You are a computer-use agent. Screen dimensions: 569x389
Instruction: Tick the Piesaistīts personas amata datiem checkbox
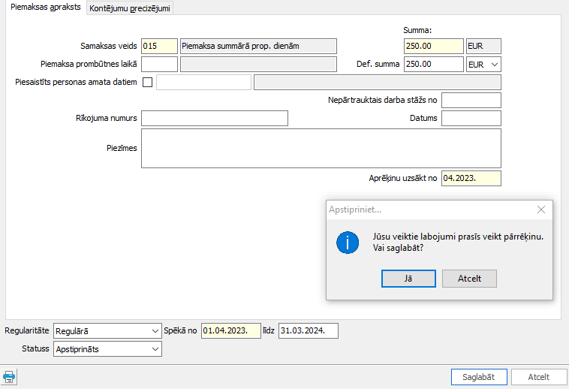pyautogui.click(x=147, y=82)
